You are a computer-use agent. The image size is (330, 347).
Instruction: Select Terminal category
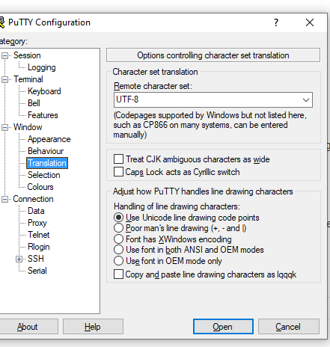coord(28,79)
